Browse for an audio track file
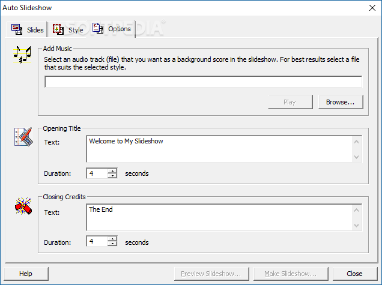Image resolution: width=382 pixels, height=285 pixels. (341, 102)
